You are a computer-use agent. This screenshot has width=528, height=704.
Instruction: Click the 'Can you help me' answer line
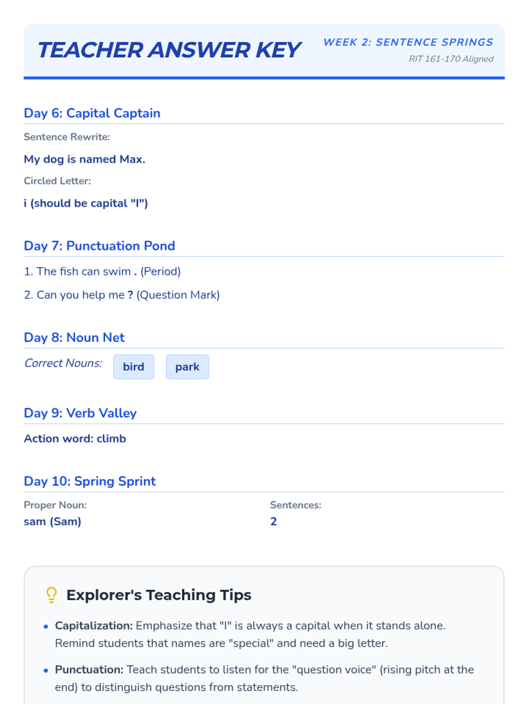122,295
